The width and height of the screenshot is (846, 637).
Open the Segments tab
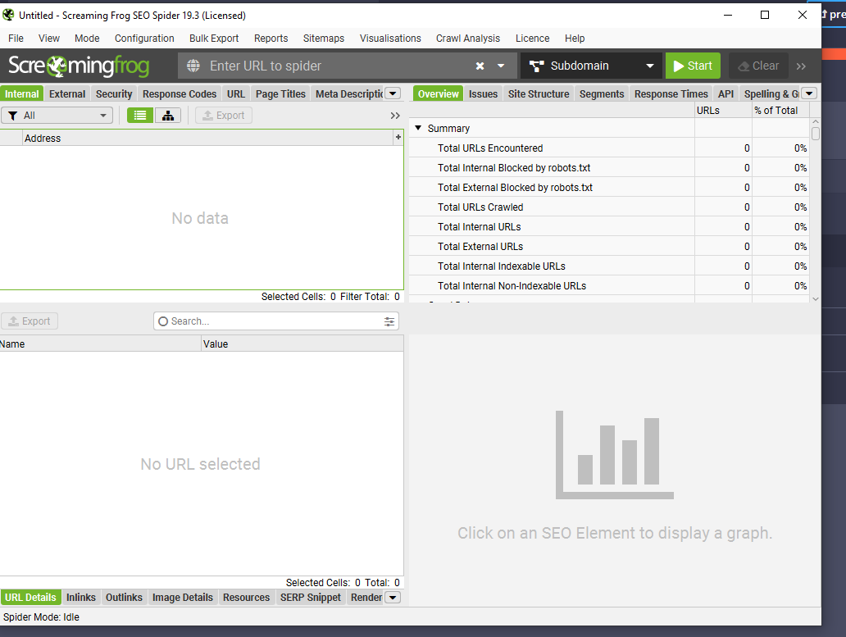(602, 93)
